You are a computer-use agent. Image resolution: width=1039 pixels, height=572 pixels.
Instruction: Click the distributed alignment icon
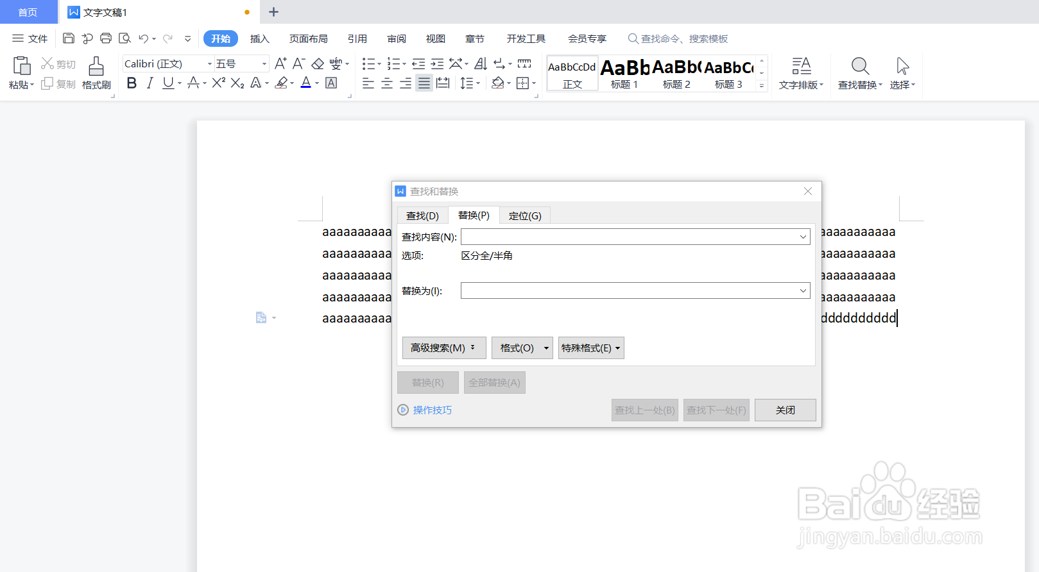point(443,83)
